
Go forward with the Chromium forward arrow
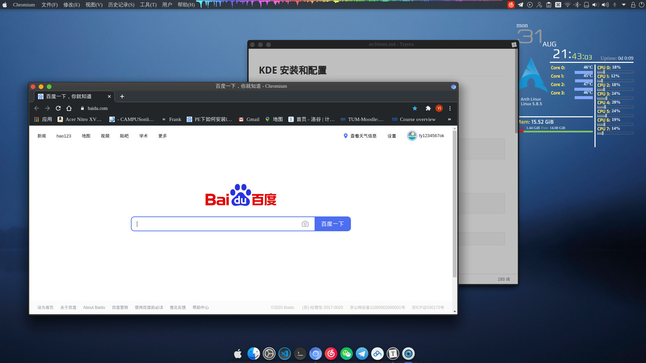(47, 108)
